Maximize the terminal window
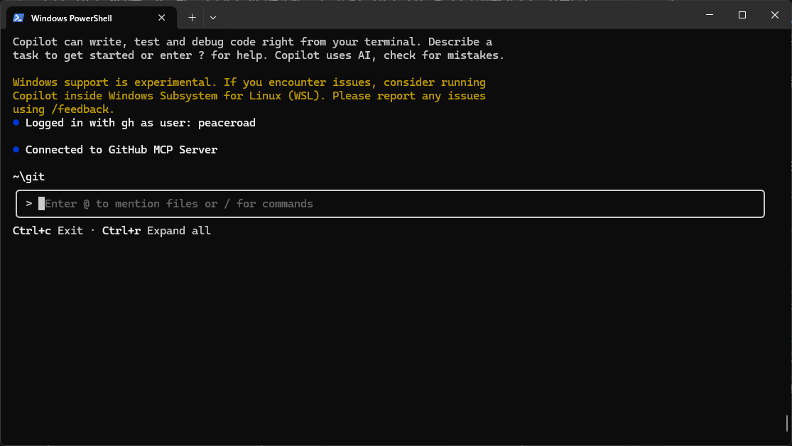 [x=742, y=15]
